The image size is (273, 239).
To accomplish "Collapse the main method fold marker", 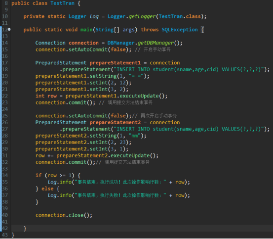I will pyautogui.click(x=9, y=30).
